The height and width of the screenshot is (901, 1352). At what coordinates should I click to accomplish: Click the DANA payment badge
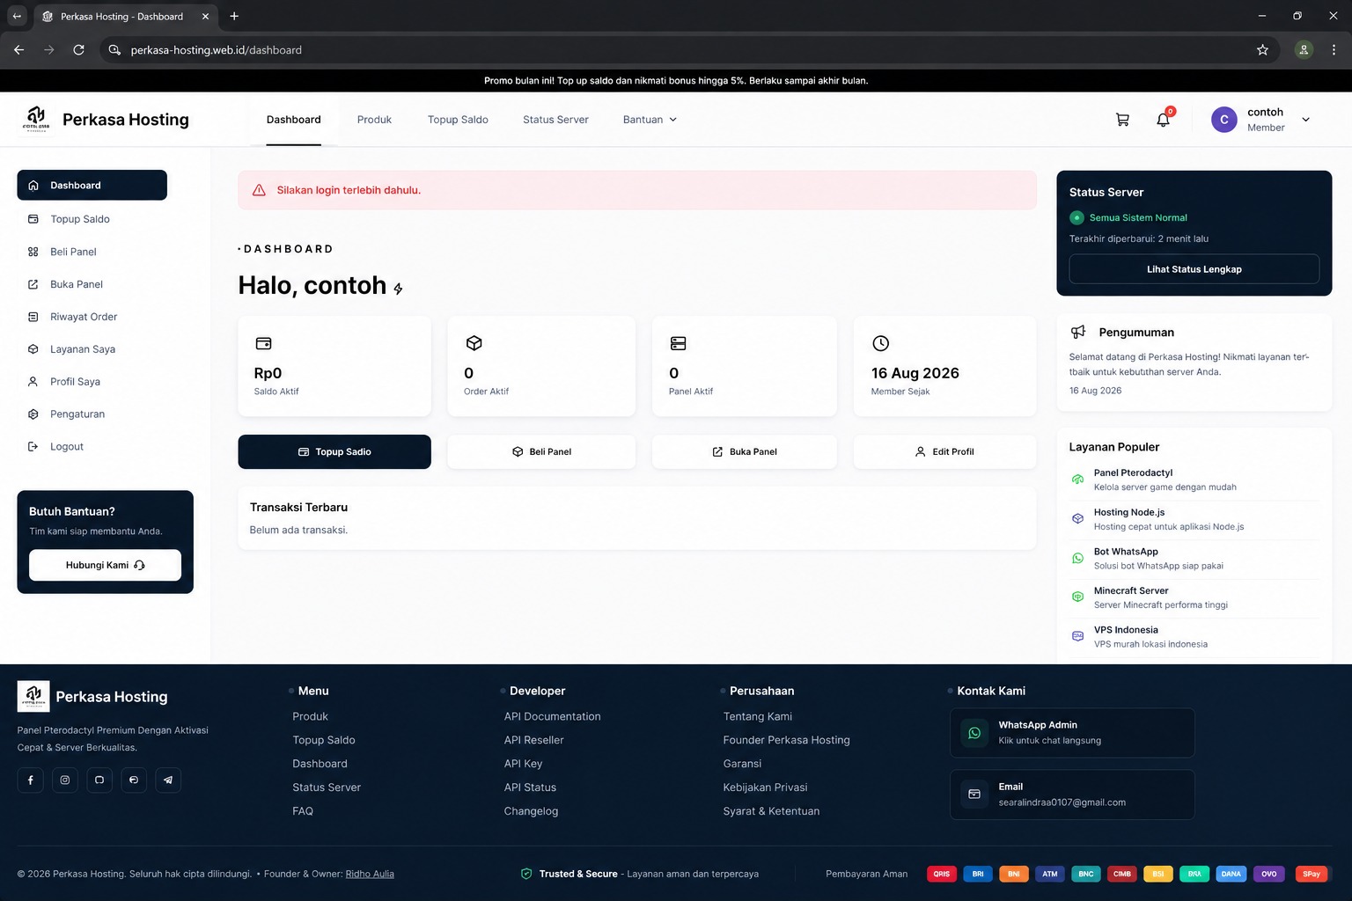[x=1231, y=874]
